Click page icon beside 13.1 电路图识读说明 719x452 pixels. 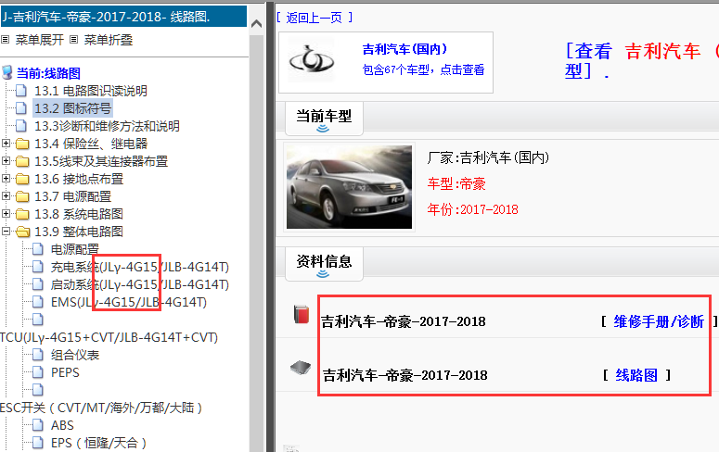pos(21,91)
